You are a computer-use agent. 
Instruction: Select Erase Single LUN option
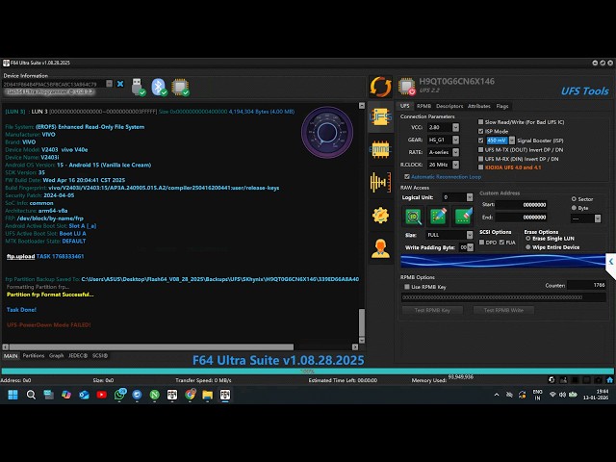(x=528, y=239)
